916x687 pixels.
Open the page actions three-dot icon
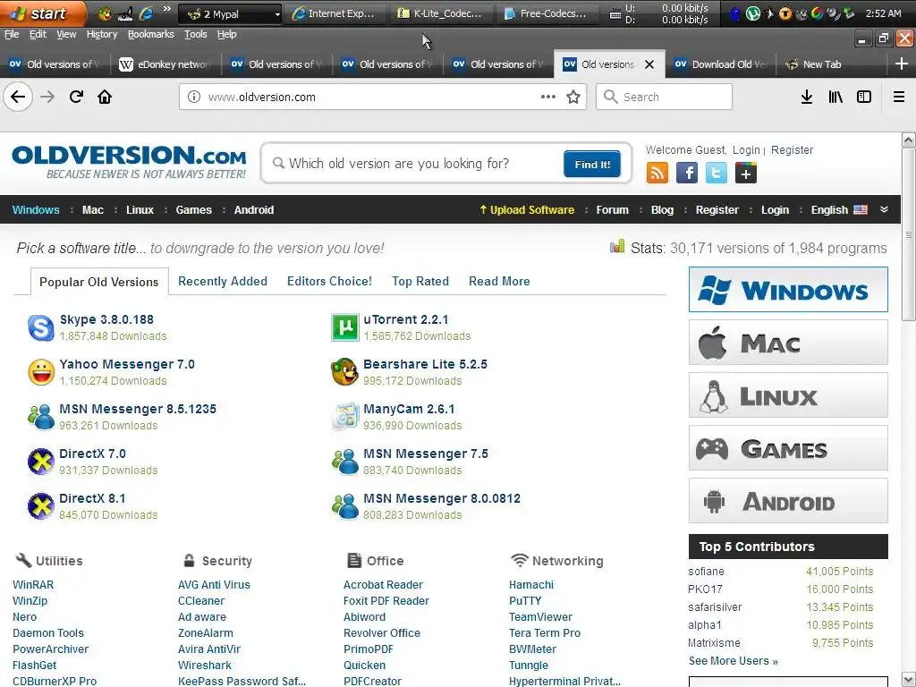548,97
